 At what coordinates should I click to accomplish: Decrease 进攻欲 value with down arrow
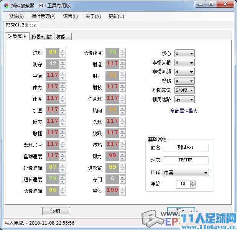(x=122, y=170)
